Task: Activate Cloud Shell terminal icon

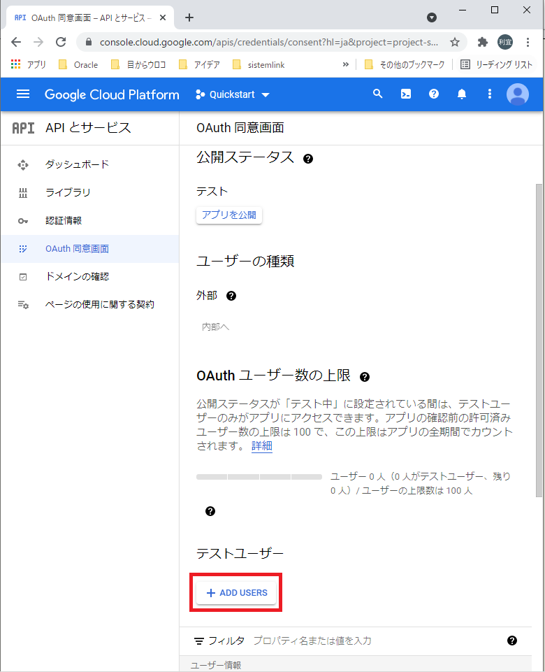Action: 406,94
